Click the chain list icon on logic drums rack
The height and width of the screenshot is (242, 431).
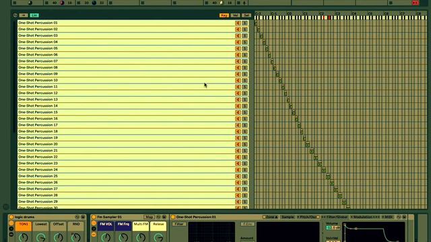click(x=11, y=229)
